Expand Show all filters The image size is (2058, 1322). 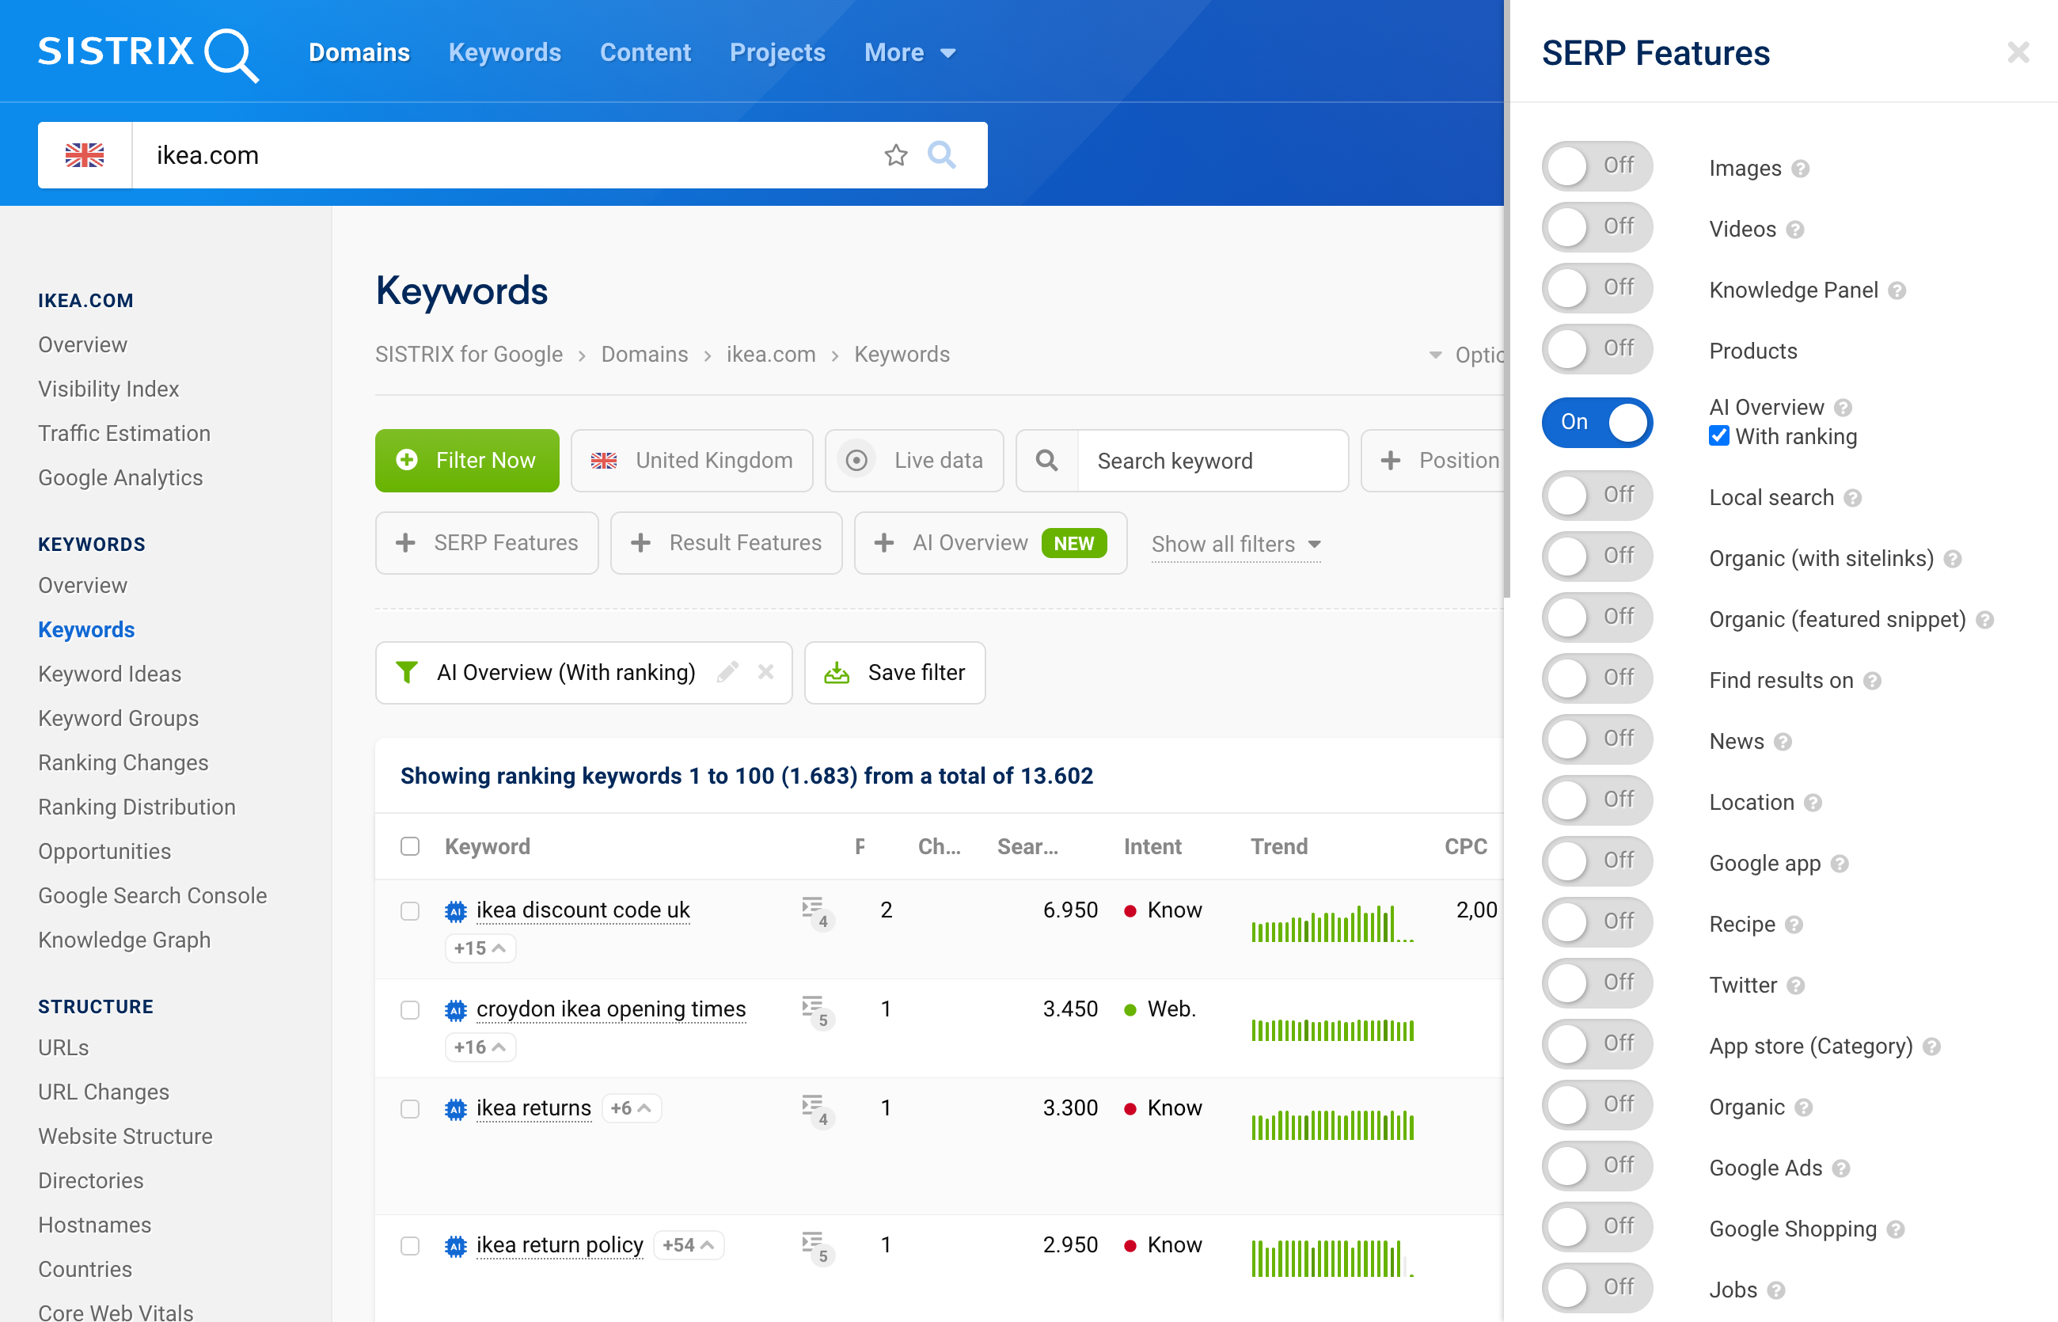[x=1236, y=545]
